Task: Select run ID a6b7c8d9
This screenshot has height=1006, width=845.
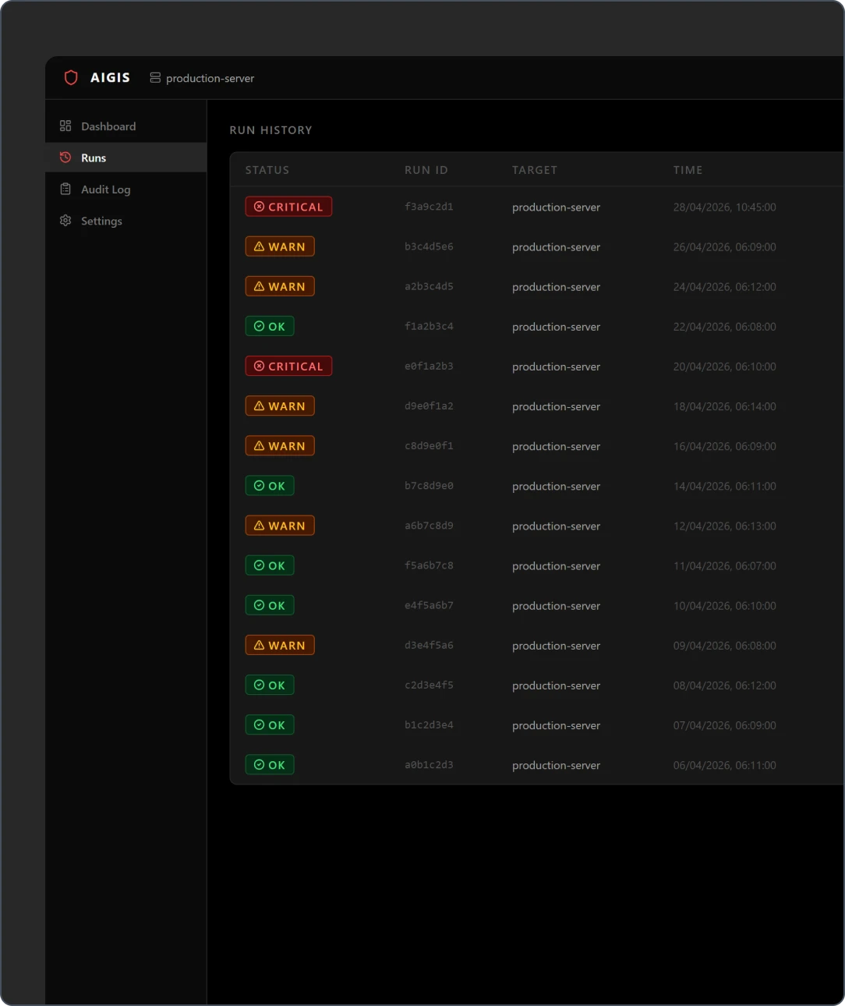Action: click(429, 525)
